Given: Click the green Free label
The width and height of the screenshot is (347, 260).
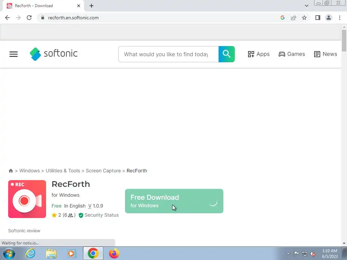Looking at the screenshot, I should click(x=57, y=206).
